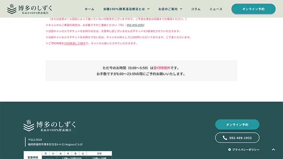Viewport: 283px width, 159px height.
Task: Click the footer 博多のしずく logo
Action: coord(50,126)
